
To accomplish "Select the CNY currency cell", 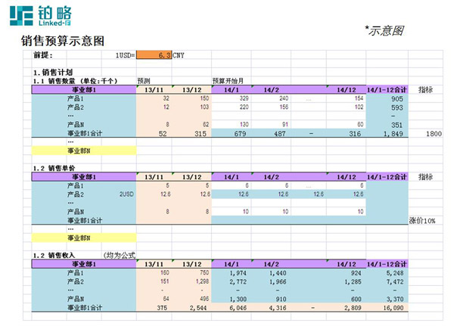I will point(179,55).
